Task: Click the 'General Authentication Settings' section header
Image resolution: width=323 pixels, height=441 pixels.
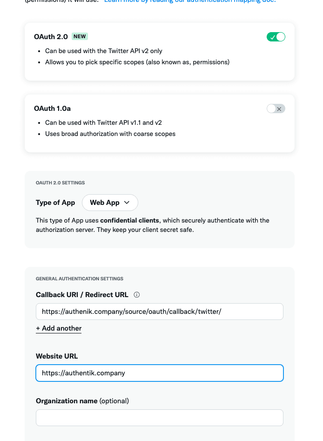Action: 80,279
